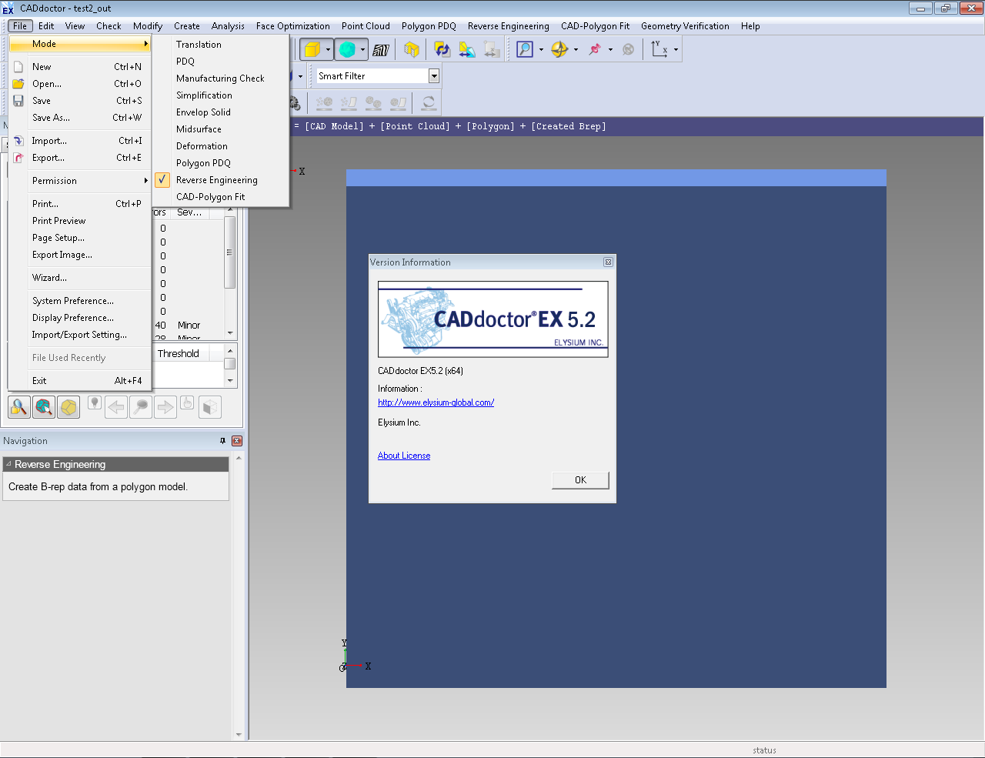Click the Y-X coordinate axis icon
The height and width of the screenshot is (758, 985).
point(659,50)
